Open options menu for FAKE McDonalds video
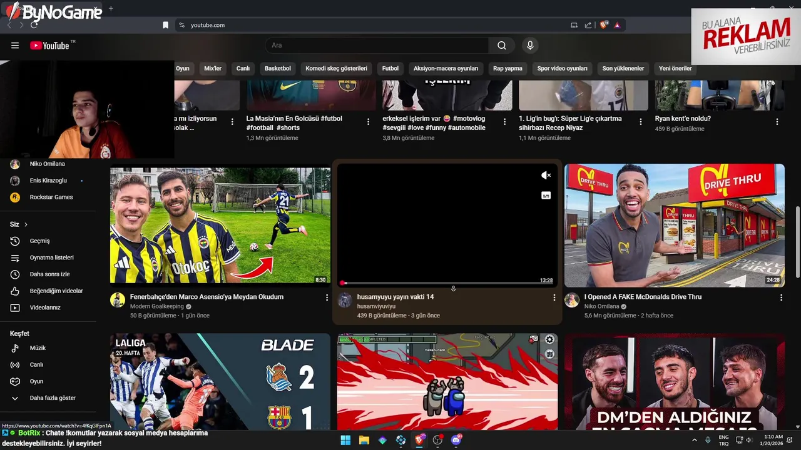The image size is (801, 450). [781, 297]
